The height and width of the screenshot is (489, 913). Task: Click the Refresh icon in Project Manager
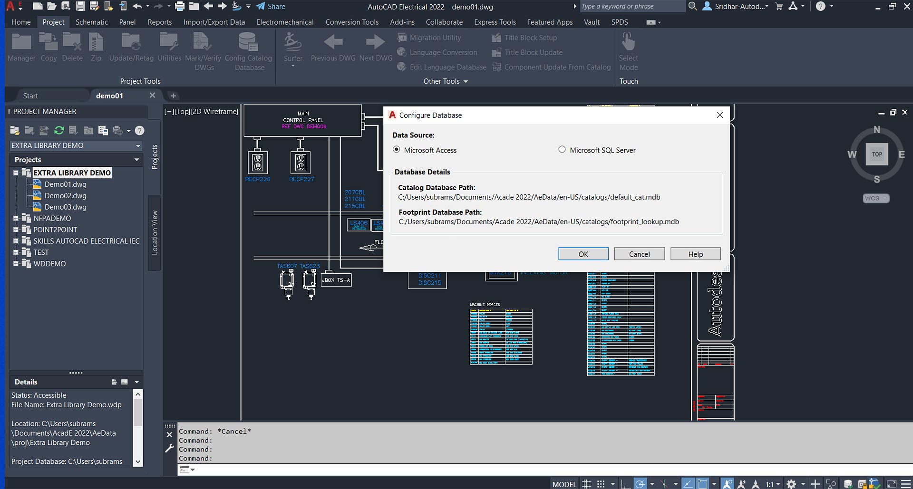point(59,130)
